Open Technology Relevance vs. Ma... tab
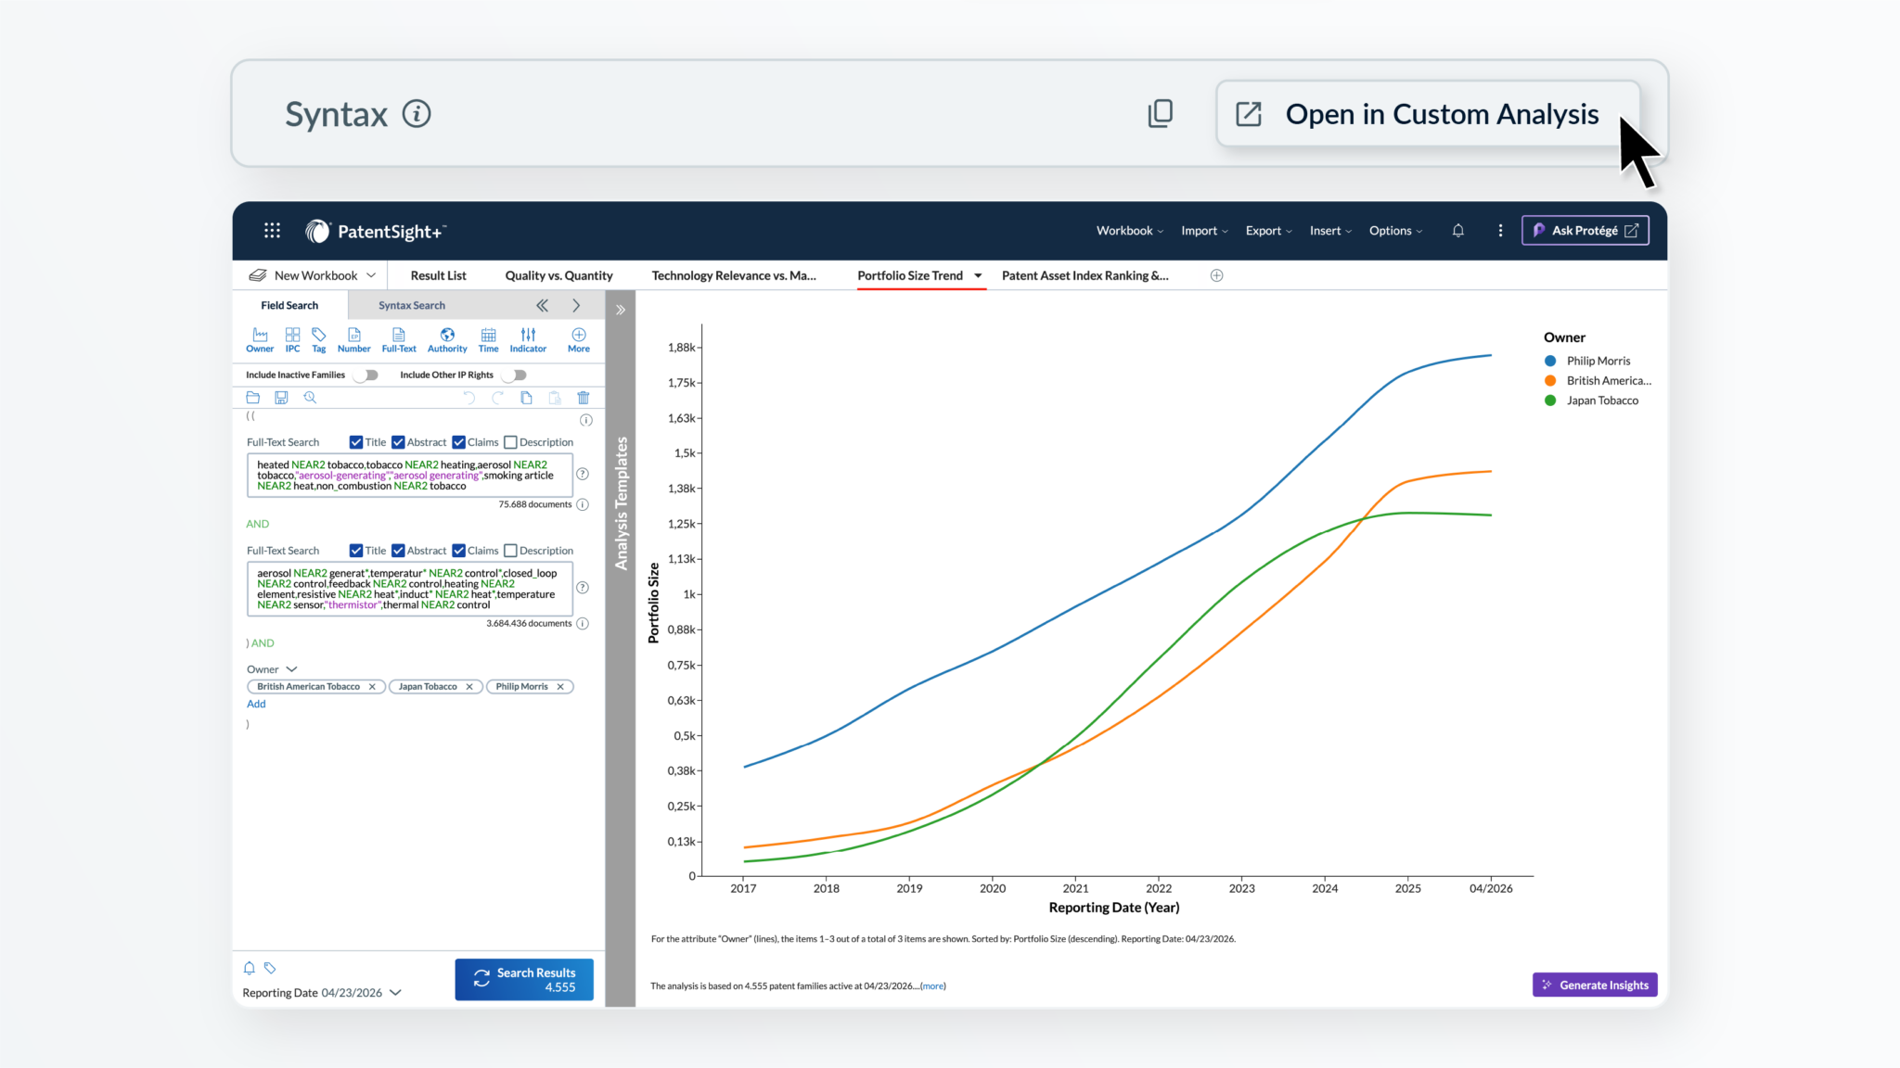 tap(734, 275)
